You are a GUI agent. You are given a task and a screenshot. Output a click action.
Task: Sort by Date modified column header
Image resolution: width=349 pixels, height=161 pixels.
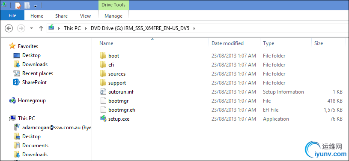(227, 43)
